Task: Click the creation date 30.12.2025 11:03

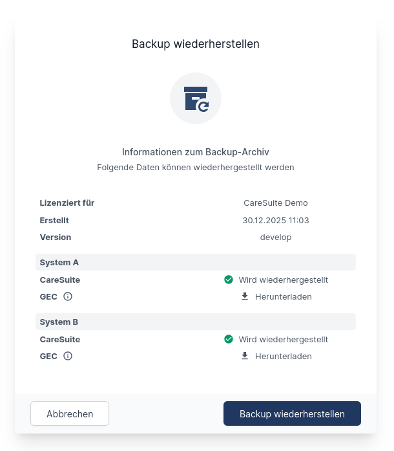Action: 276,220
